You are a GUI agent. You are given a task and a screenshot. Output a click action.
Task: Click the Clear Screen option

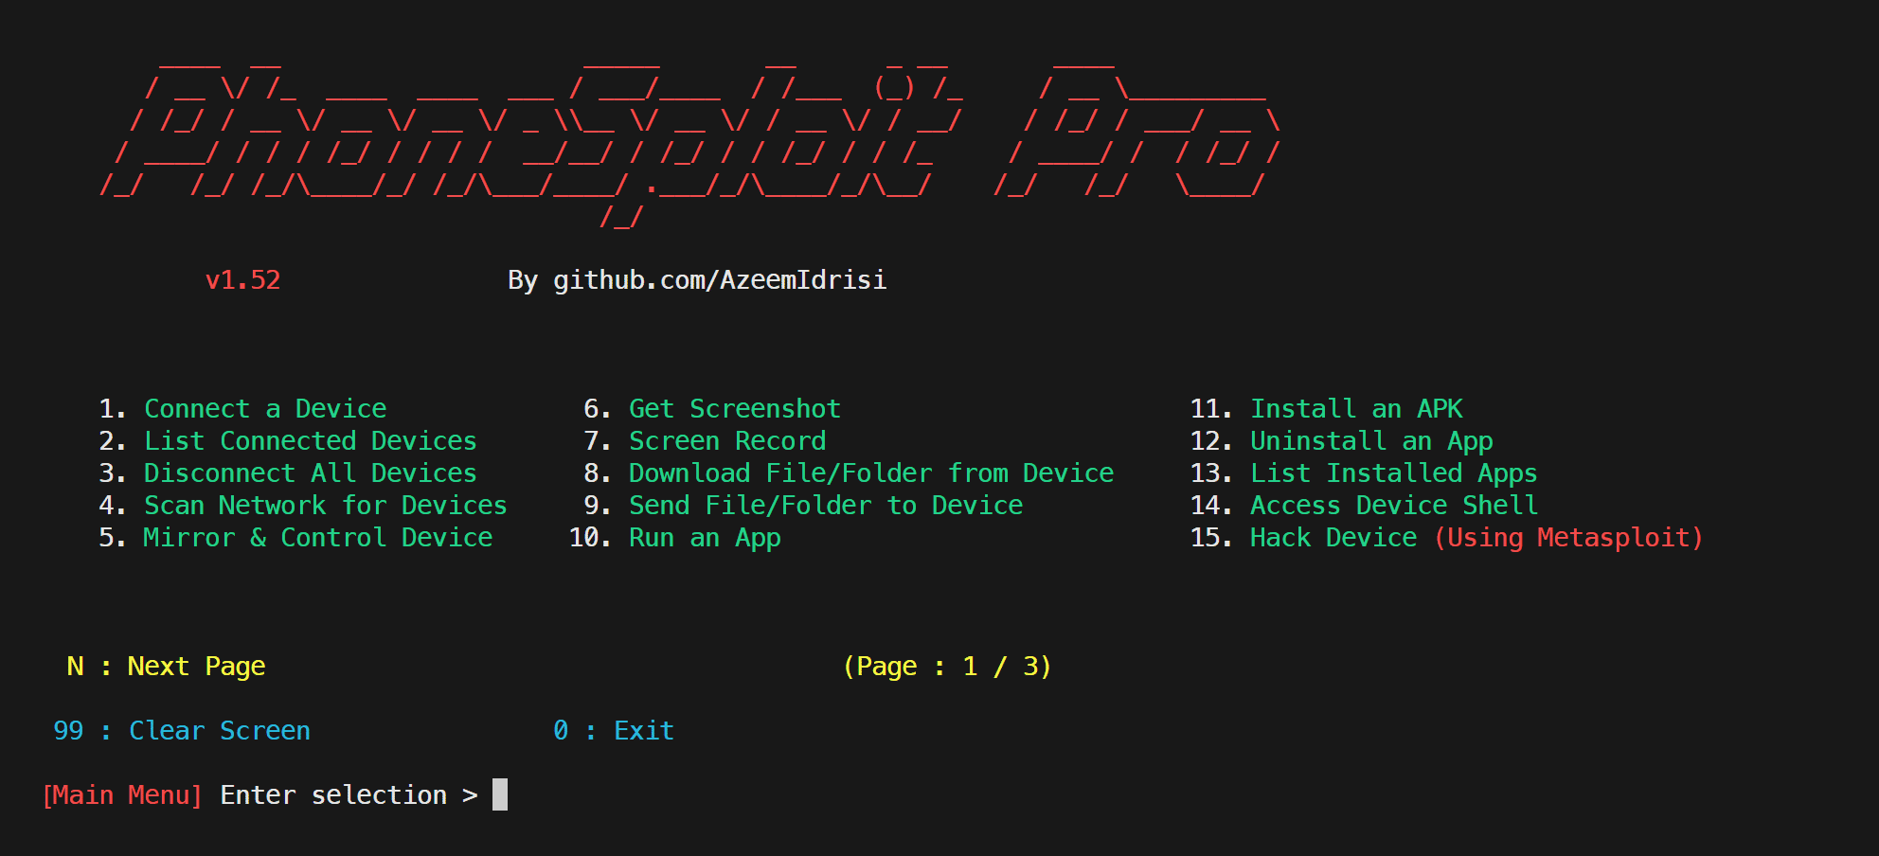tap(219, 731)
